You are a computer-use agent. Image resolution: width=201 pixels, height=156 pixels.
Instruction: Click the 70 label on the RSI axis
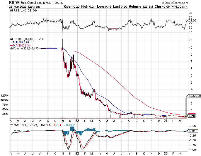191,17
